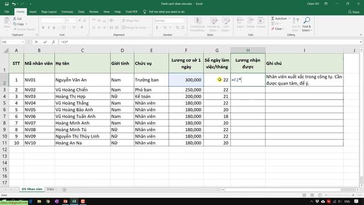The width and height of the screenshot is (364, 205).
Task: Select column F header
Action: 186,51
